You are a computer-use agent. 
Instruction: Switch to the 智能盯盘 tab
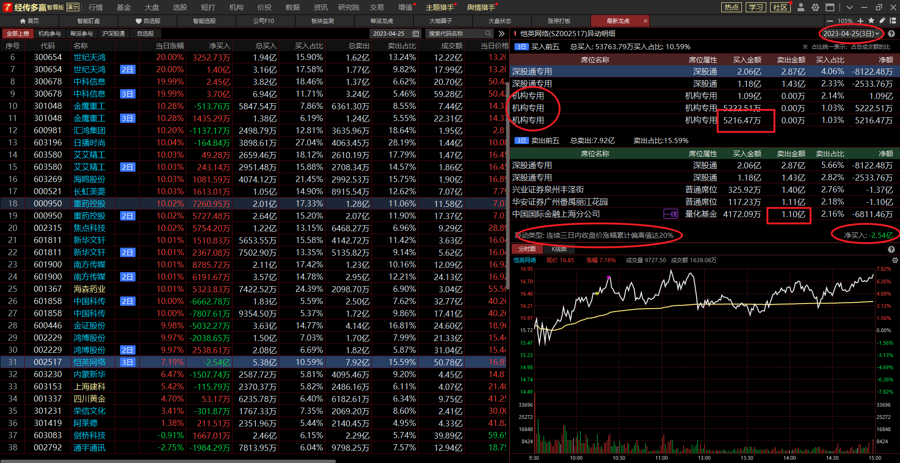tap(89, 21)
